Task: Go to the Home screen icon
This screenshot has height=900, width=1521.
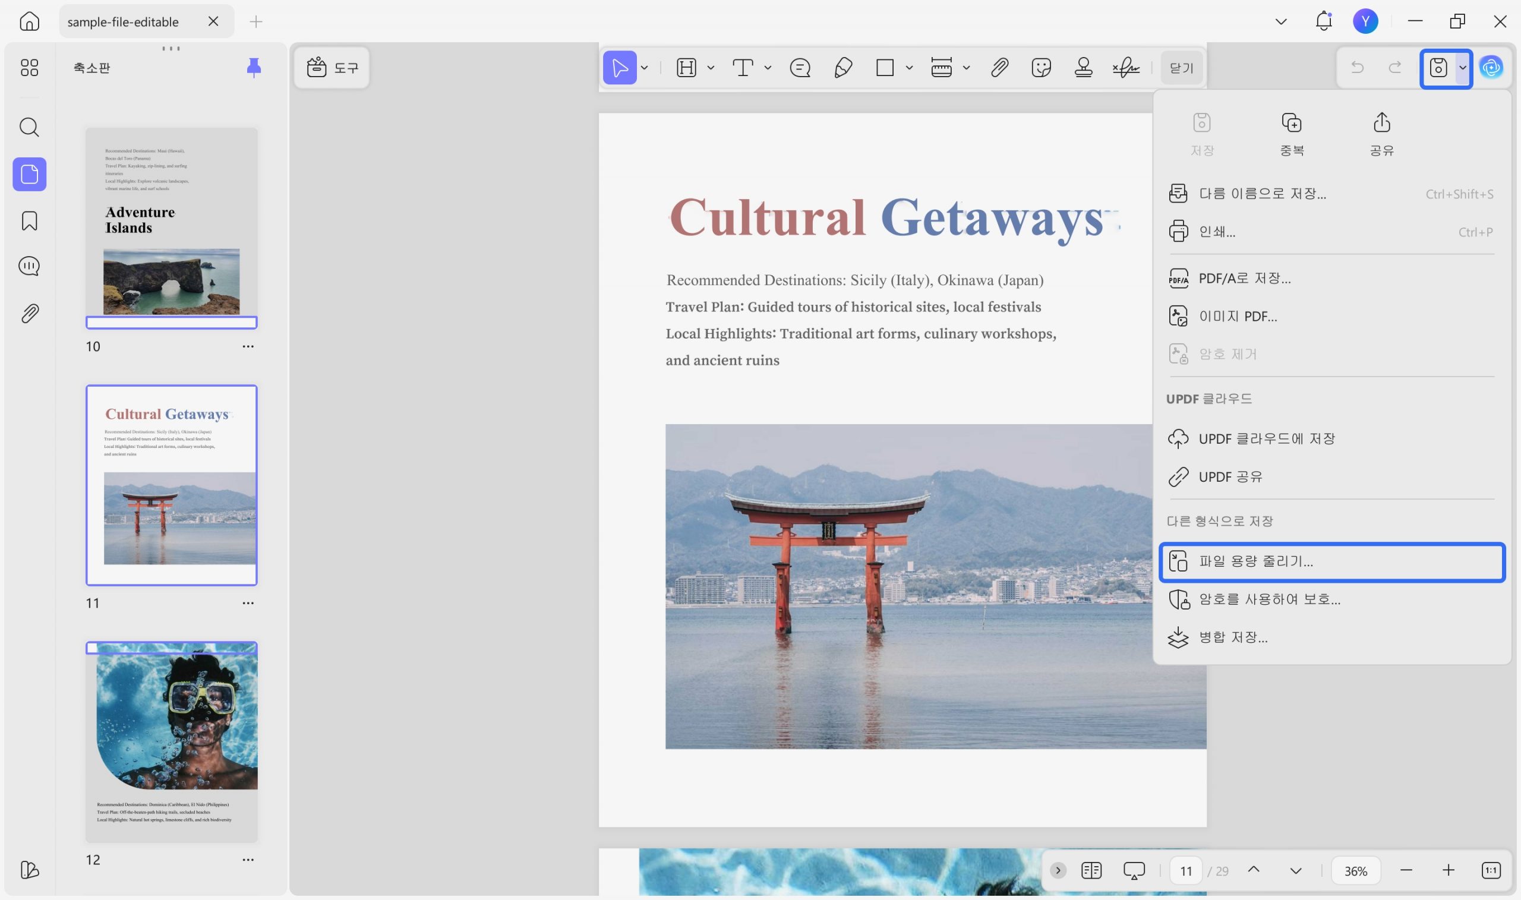Action: tap(29, 22)
